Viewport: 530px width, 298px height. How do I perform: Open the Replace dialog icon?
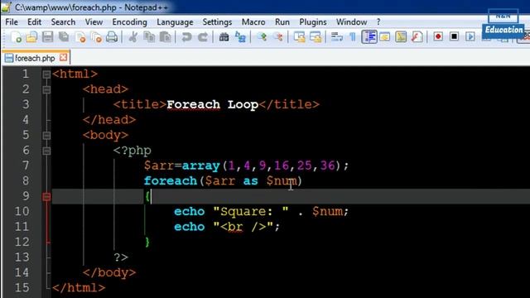click(x=240, y=36)
